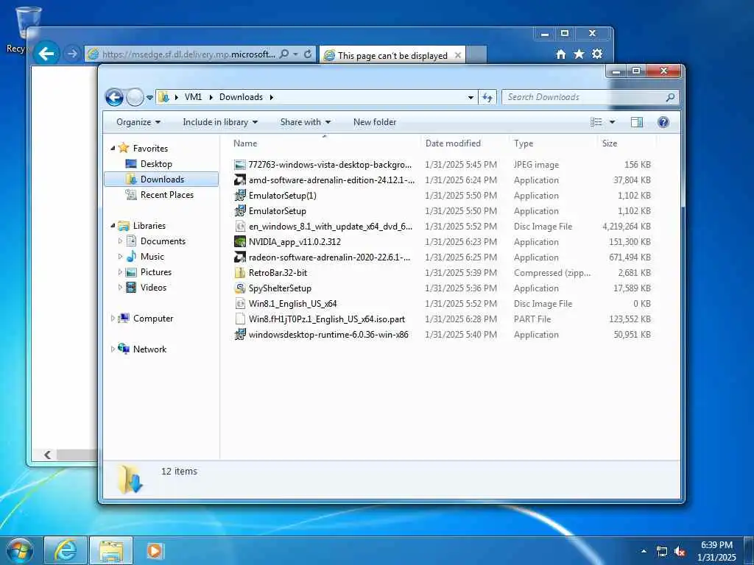Open Windows Media Player from the taskbar
The image size is (754, 565).
pos(155,550)
